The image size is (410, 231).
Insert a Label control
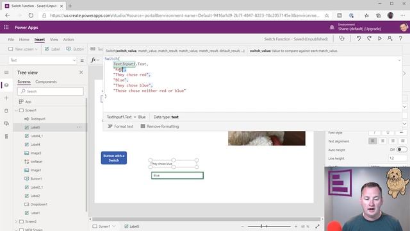53,49
